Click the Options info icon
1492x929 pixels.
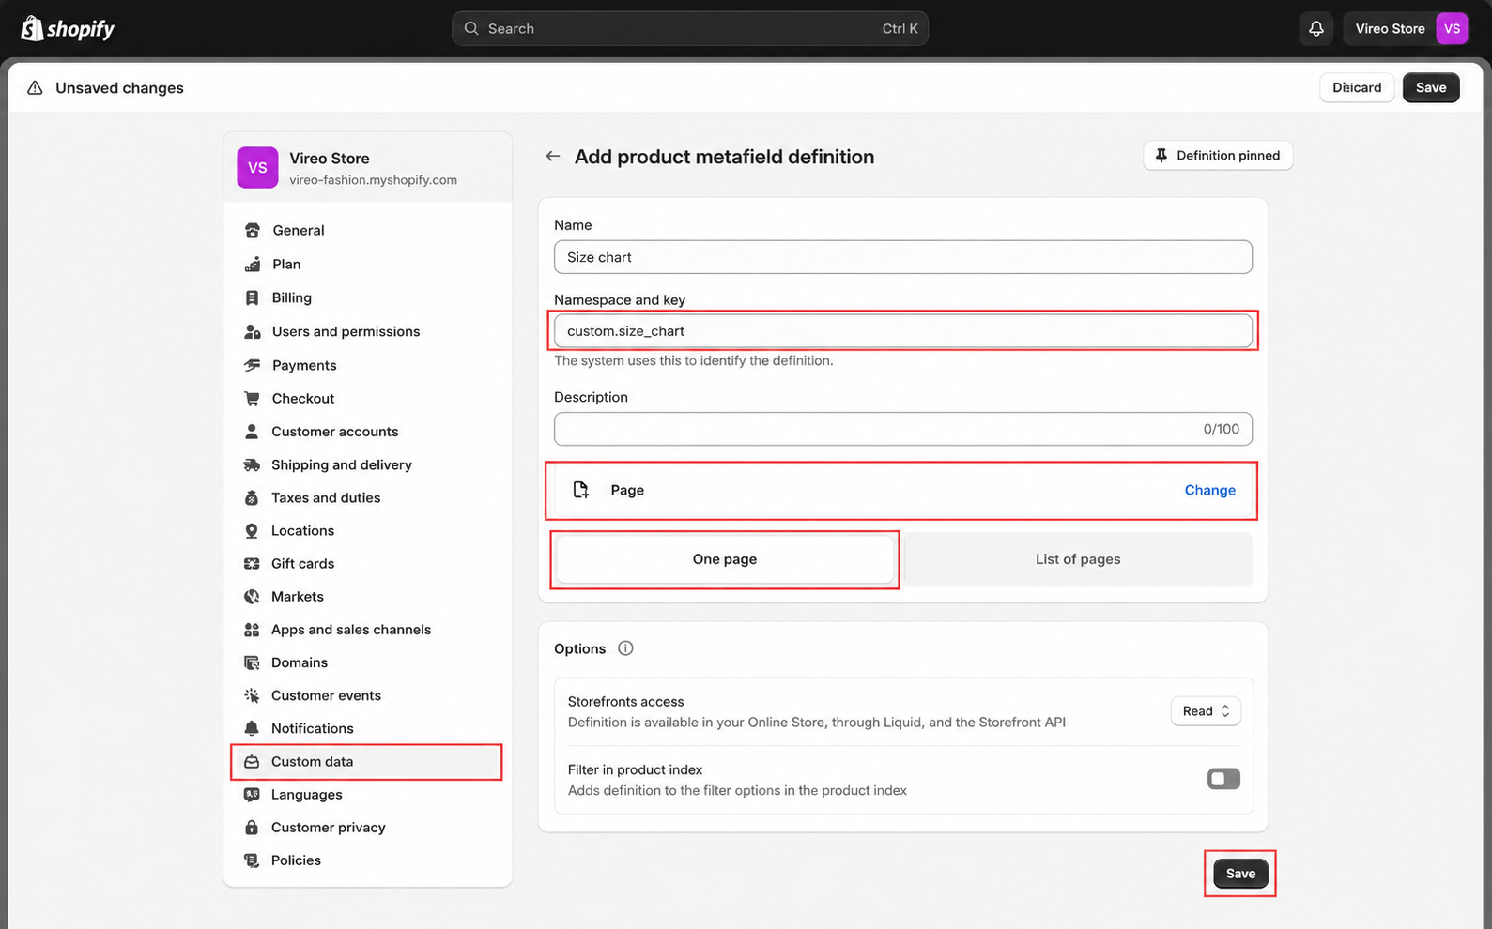pos(625,648)
